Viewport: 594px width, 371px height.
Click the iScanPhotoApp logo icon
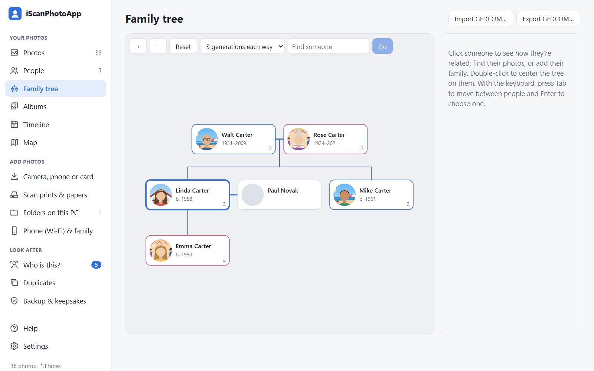click(x=15, y=14)
